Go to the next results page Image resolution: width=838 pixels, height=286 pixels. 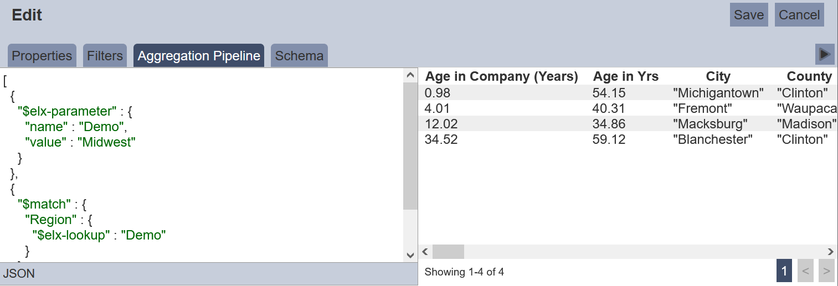[x=826, y=271]
